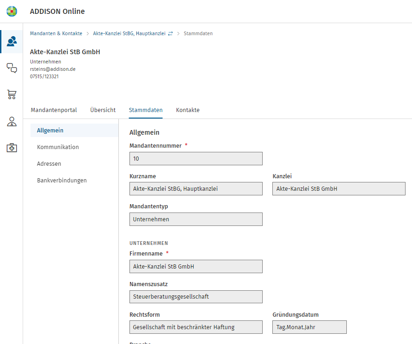Image resolution: width=412 pixels, height=344 pixels.
Task: Click the Kanzlei input field
Action: [x=339, y=188]
